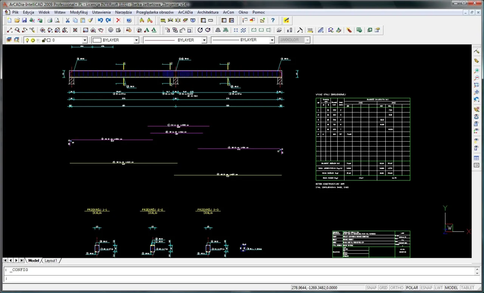Click the Undo arrow icon
This screenshot has height=293, width=484.
pyautogui.click(x=100, y=20)
